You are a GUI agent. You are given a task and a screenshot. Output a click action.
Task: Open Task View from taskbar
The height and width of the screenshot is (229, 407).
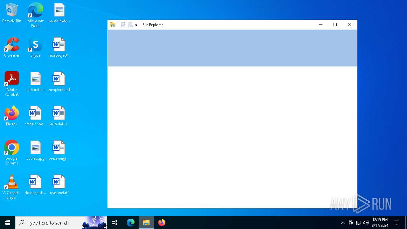coord(114,223)
